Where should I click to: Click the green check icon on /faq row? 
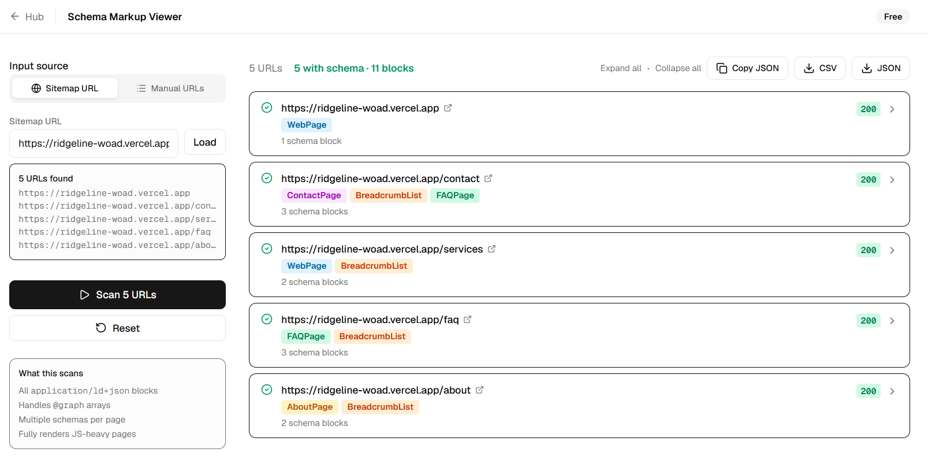(x=267, y=319)
